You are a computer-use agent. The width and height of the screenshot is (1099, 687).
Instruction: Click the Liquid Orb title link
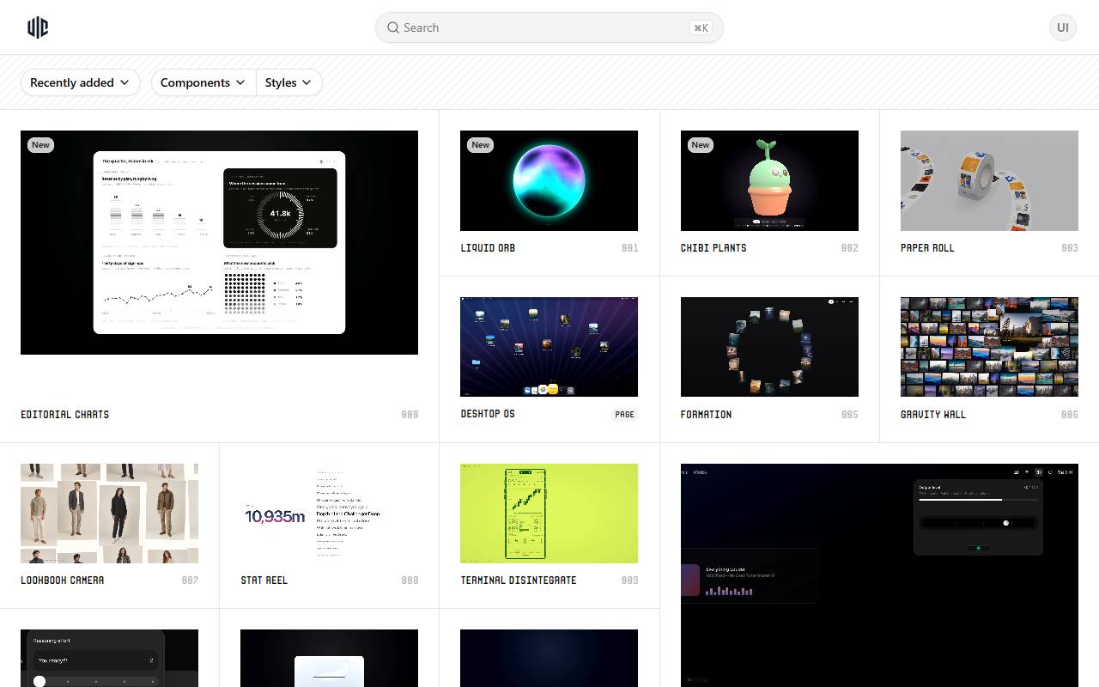click(488, 248)
